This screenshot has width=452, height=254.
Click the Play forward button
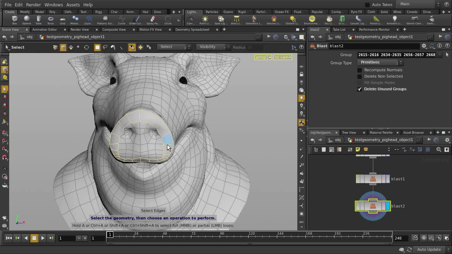43,238
